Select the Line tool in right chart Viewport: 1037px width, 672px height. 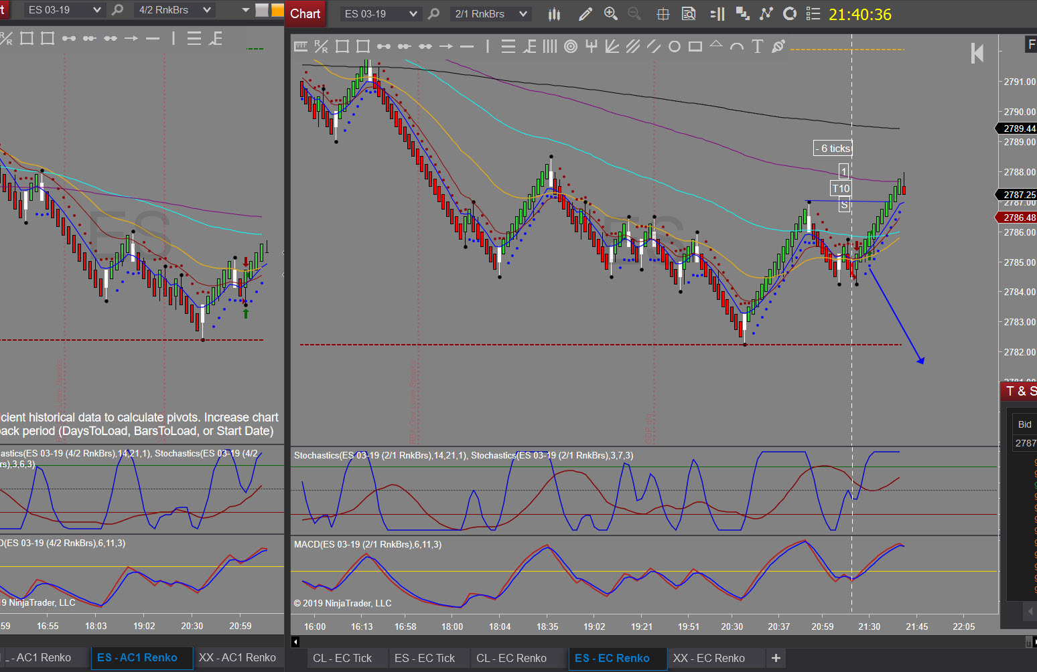384,46
